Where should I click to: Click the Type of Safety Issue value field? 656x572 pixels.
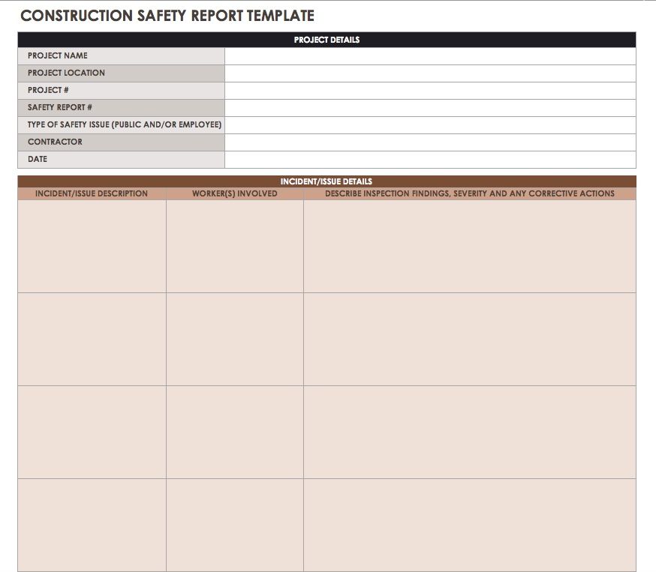click(429, 125)
